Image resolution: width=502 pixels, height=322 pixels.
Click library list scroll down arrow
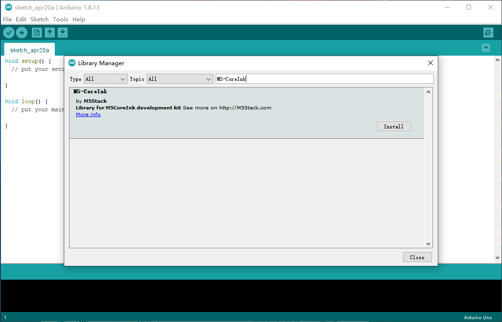coord(428,244)
